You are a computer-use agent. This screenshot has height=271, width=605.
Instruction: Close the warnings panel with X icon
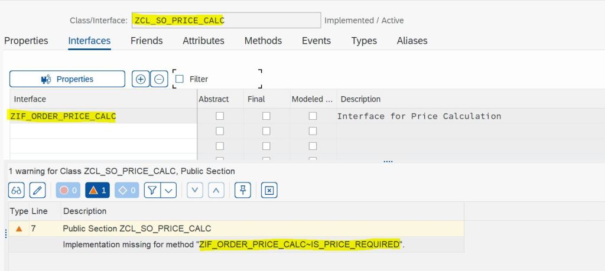[x=269, y=190]
